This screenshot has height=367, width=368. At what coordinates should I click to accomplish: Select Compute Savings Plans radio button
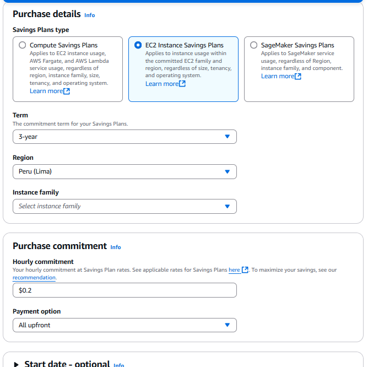click(22, 45)
